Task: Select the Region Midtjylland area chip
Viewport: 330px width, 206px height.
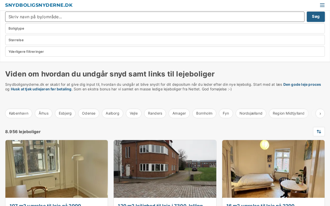Action: (288, 113)
